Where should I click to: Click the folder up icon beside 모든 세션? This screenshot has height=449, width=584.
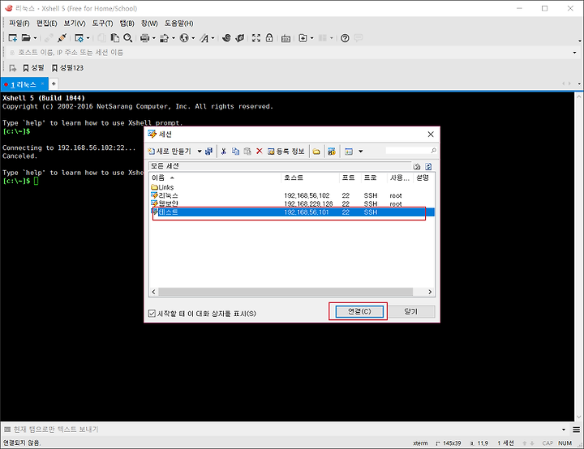pos(417,166)
